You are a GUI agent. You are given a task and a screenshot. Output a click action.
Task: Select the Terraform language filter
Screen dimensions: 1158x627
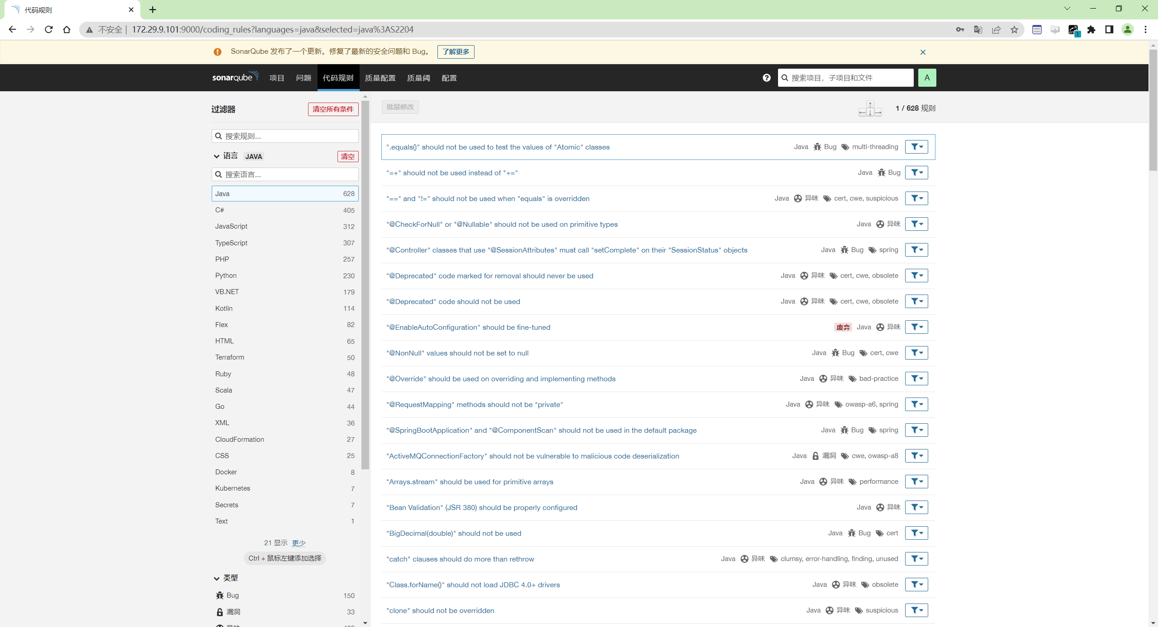click(285, 357)
